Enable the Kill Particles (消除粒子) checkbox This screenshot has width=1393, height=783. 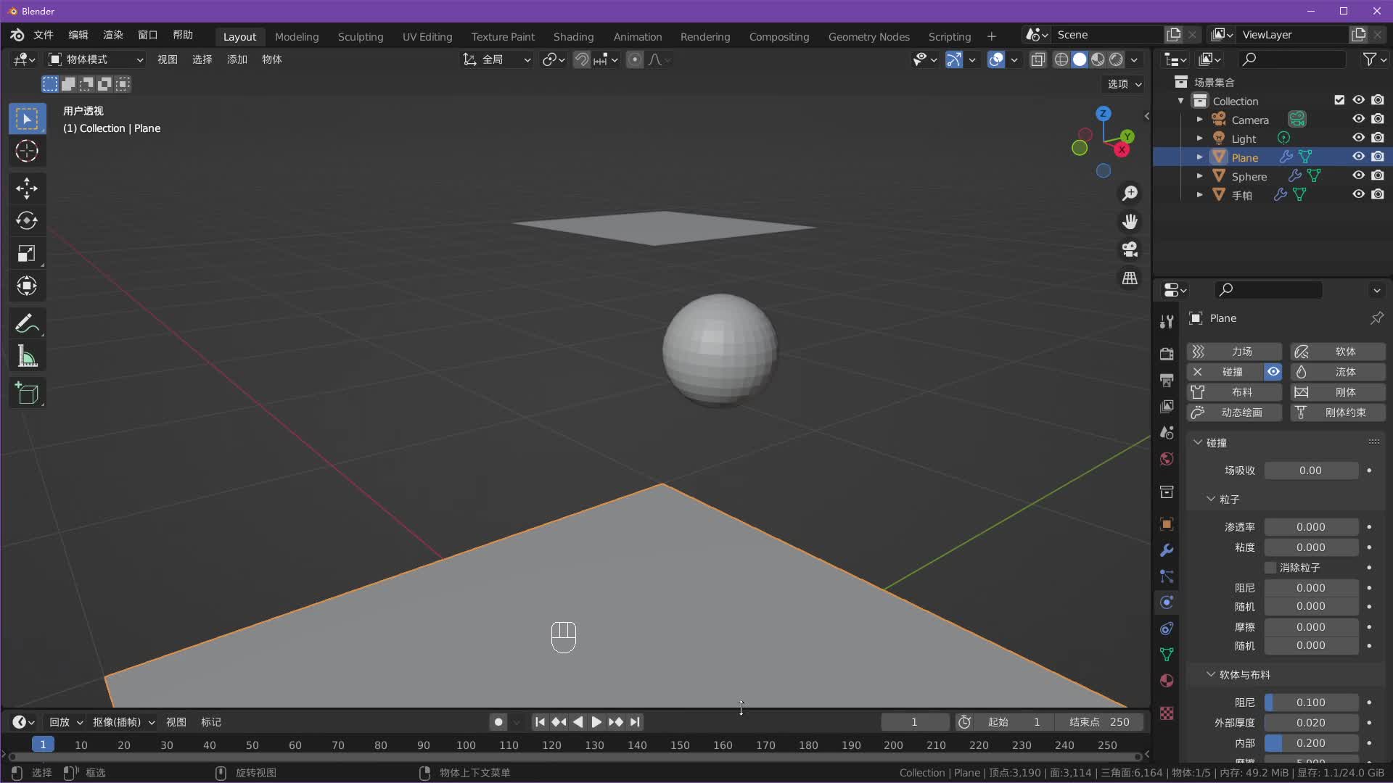pos(1270,568)
